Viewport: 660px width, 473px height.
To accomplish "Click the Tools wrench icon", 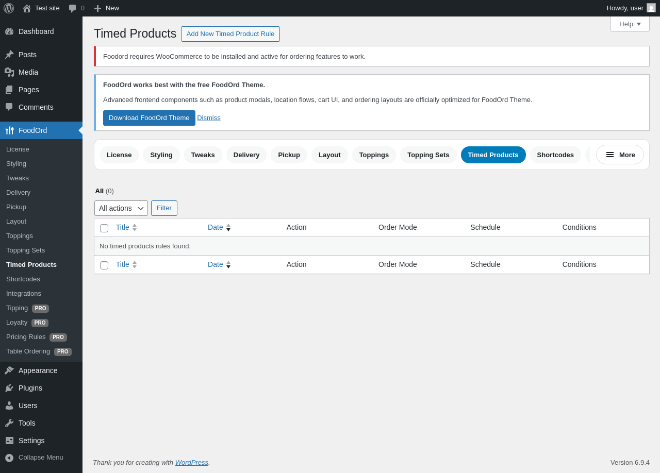I will pyautogui.click(x=9, y=423).
